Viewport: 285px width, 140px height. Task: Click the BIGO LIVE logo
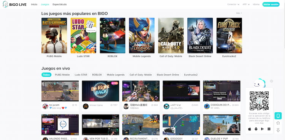pos(14,4)
